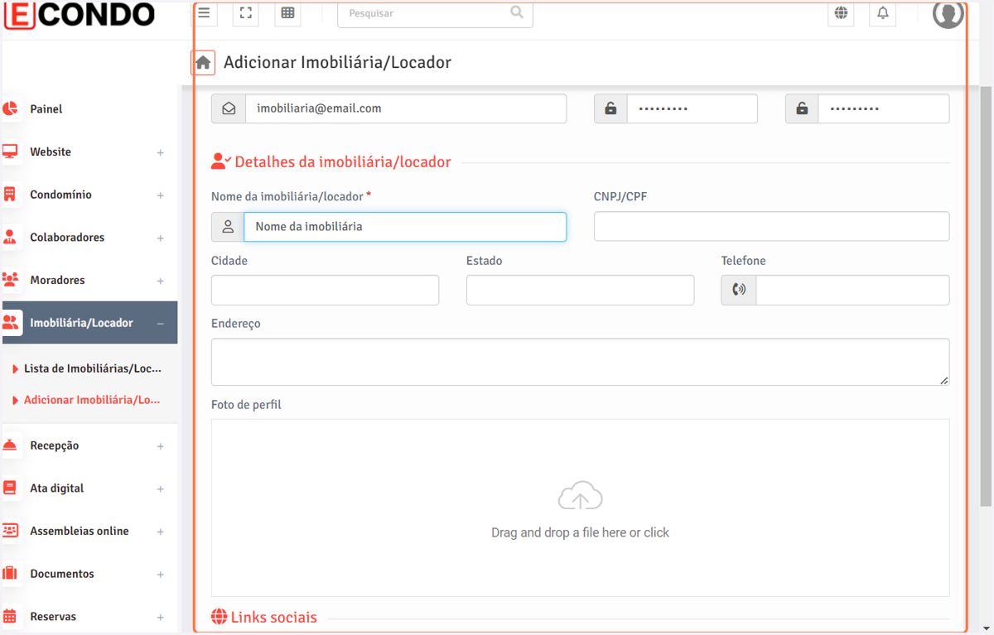Click the Website monitor icon
The image size is (994, 635).
(x=10, y=152)
